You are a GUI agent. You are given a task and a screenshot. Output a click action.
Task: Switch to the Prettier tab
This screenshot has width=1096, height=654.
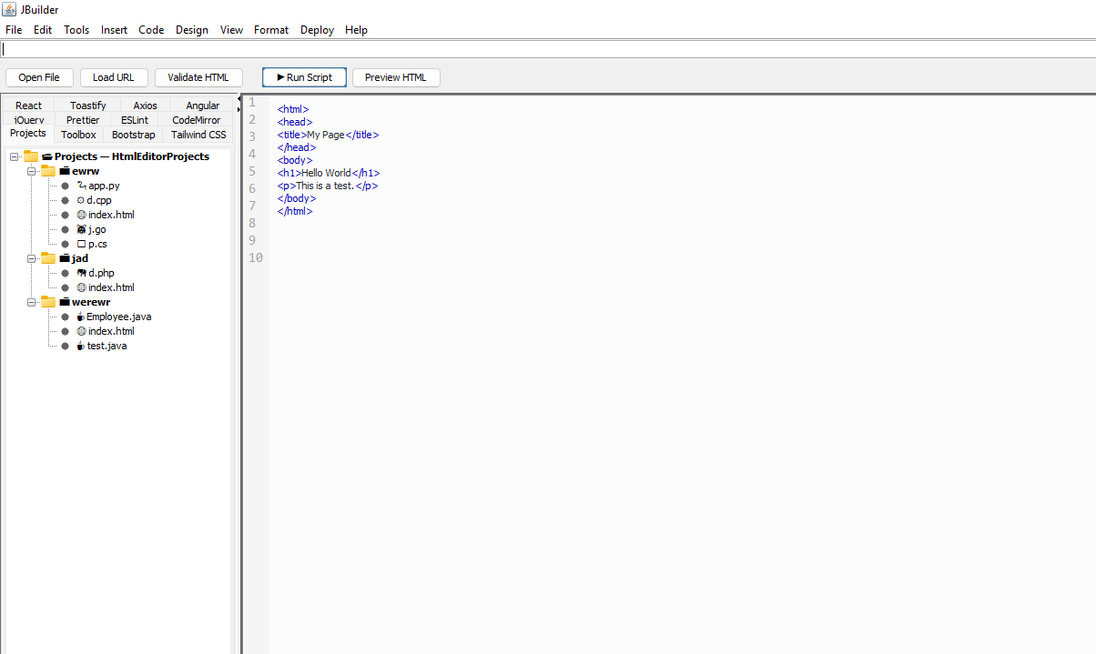83,120
